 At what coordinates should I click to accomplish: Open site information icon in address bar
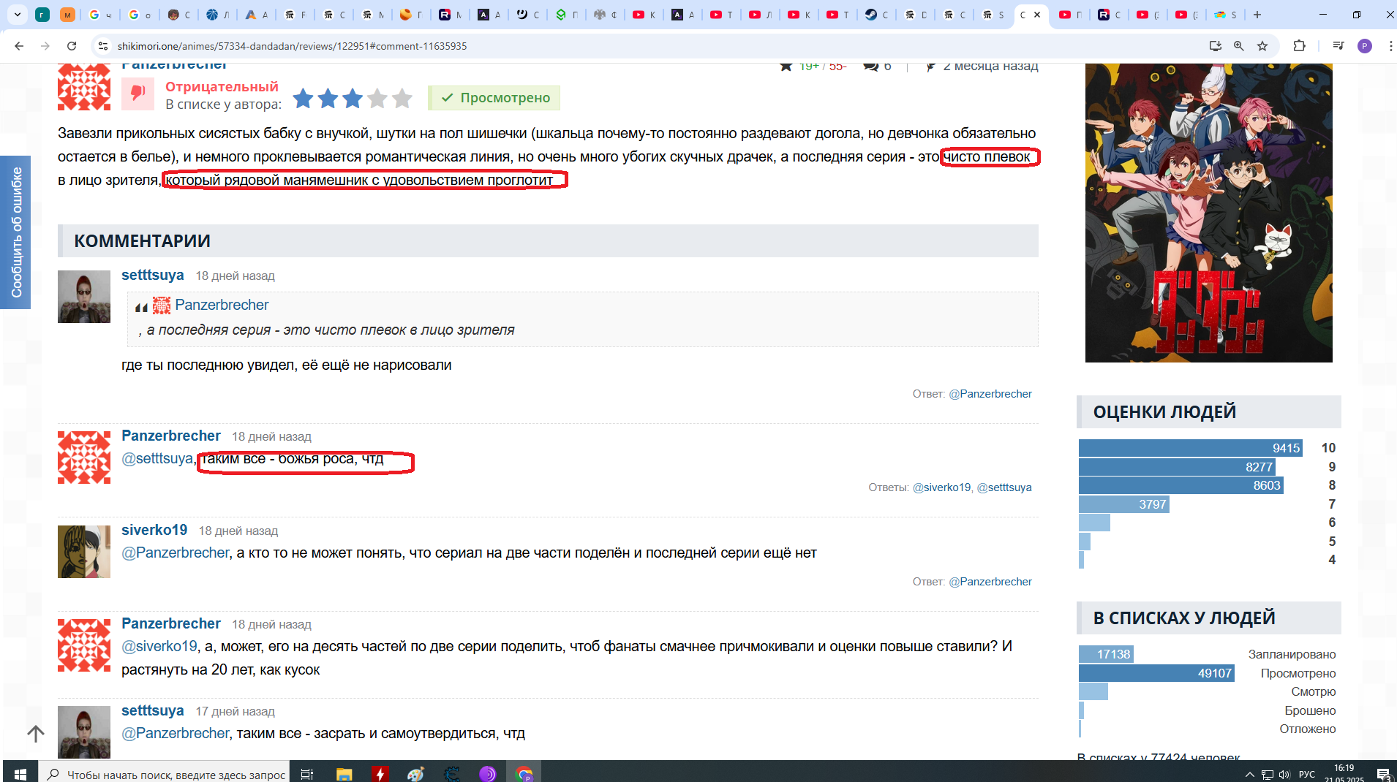(x=103, y=46)
